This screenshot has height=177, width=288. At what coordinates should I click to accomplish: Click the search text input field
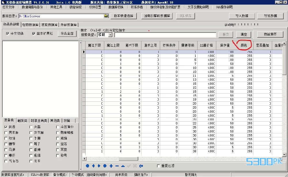click(x=165, y=35)
